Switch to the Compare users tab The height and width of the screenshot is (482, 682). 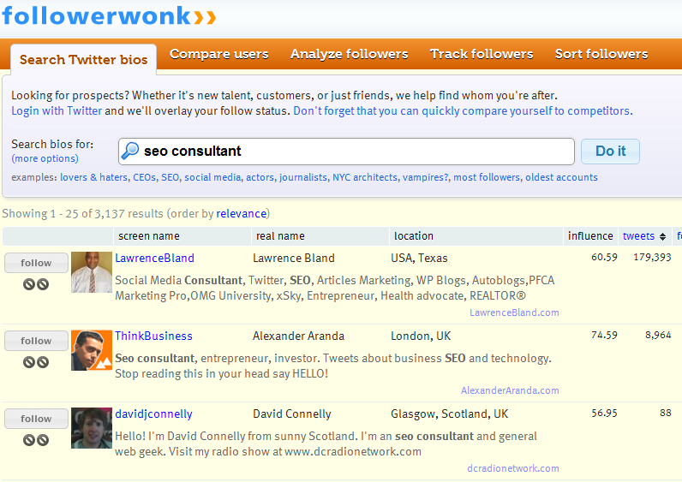tap(218, 54)
